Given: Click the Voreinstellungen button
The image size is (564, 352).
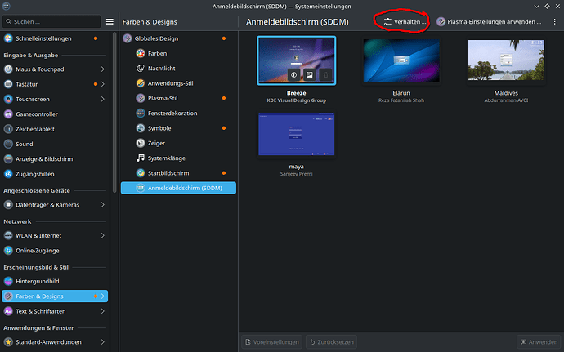Looking at the screenshot, I should 272,342.
